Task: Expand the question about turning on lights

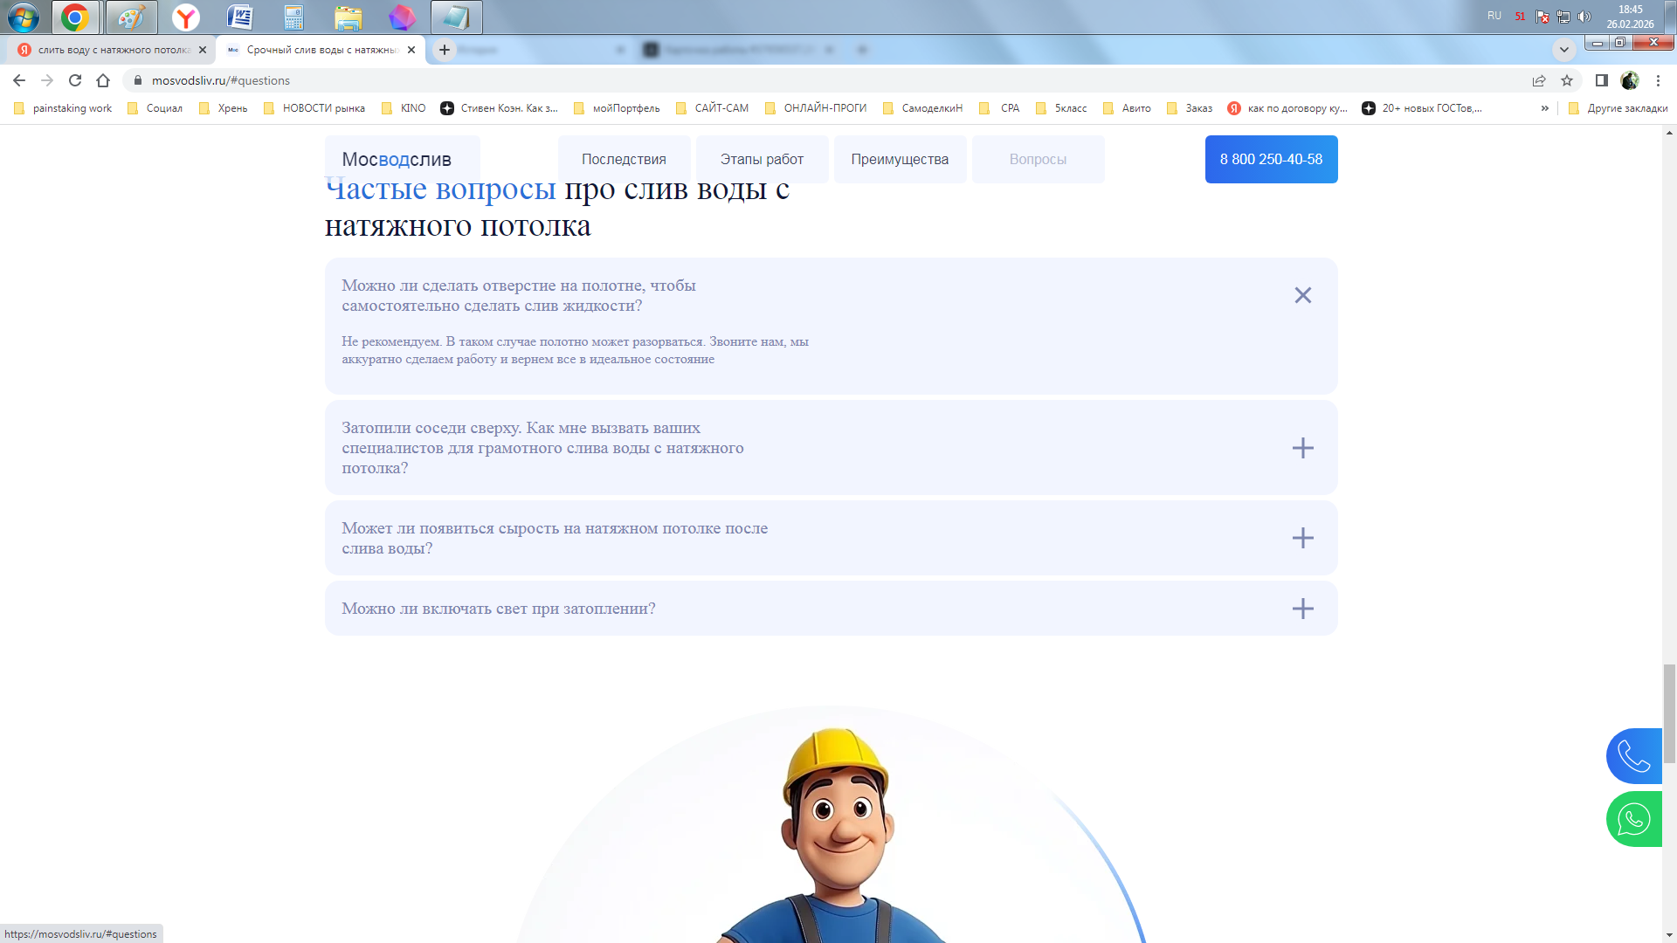Action: [x=1302, y=609]
